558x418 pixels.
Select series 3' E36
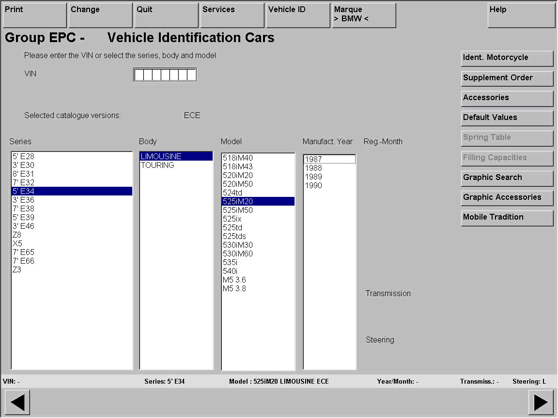(x=72, y=200)
